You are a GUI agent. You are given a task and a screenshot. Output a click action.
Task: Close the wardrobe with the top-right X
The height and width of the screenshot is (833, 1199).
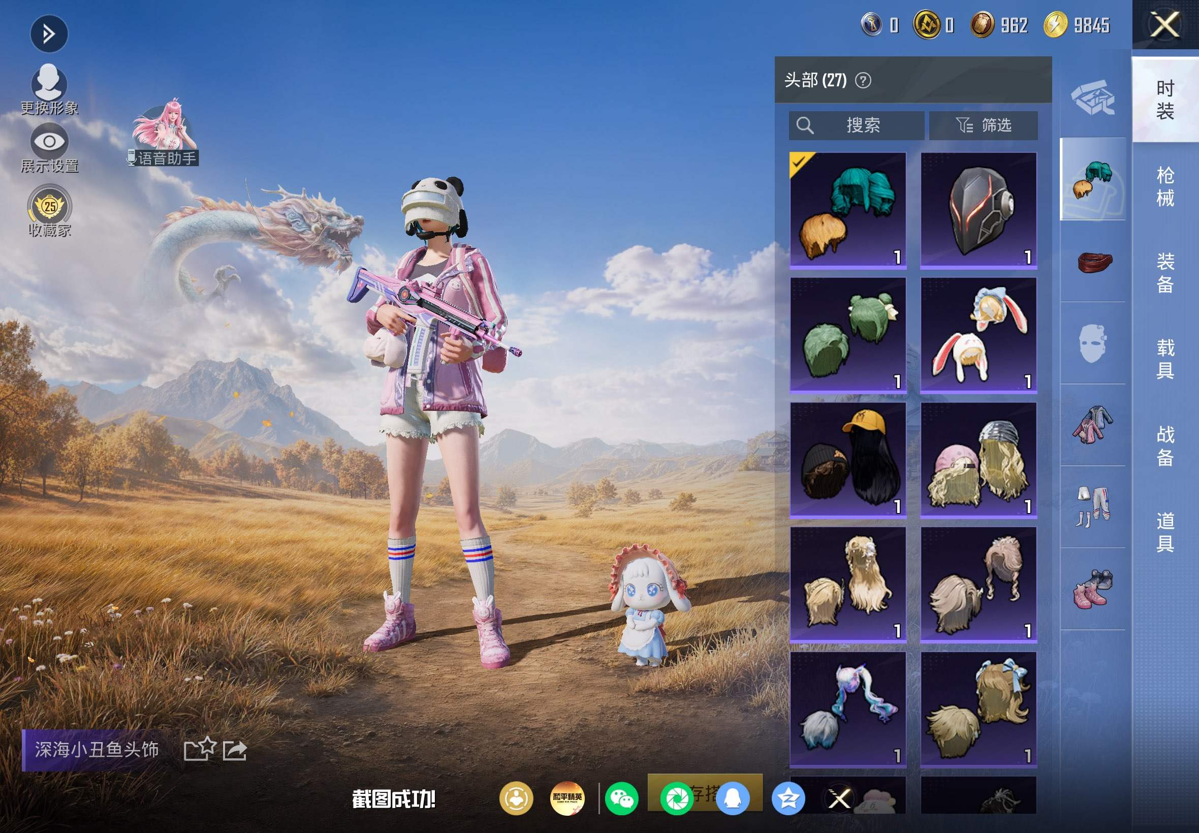pyautogui.click(x=1165, y=24)
